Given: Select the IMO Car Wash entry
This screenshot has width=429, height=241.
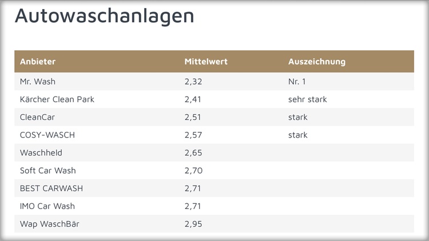Looking at the screenshot, I should point(47,206).
